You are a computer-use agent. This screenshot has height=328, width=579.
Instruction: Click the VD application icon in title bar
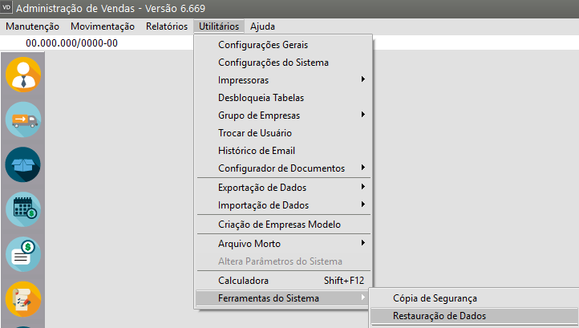click(7, 9)
